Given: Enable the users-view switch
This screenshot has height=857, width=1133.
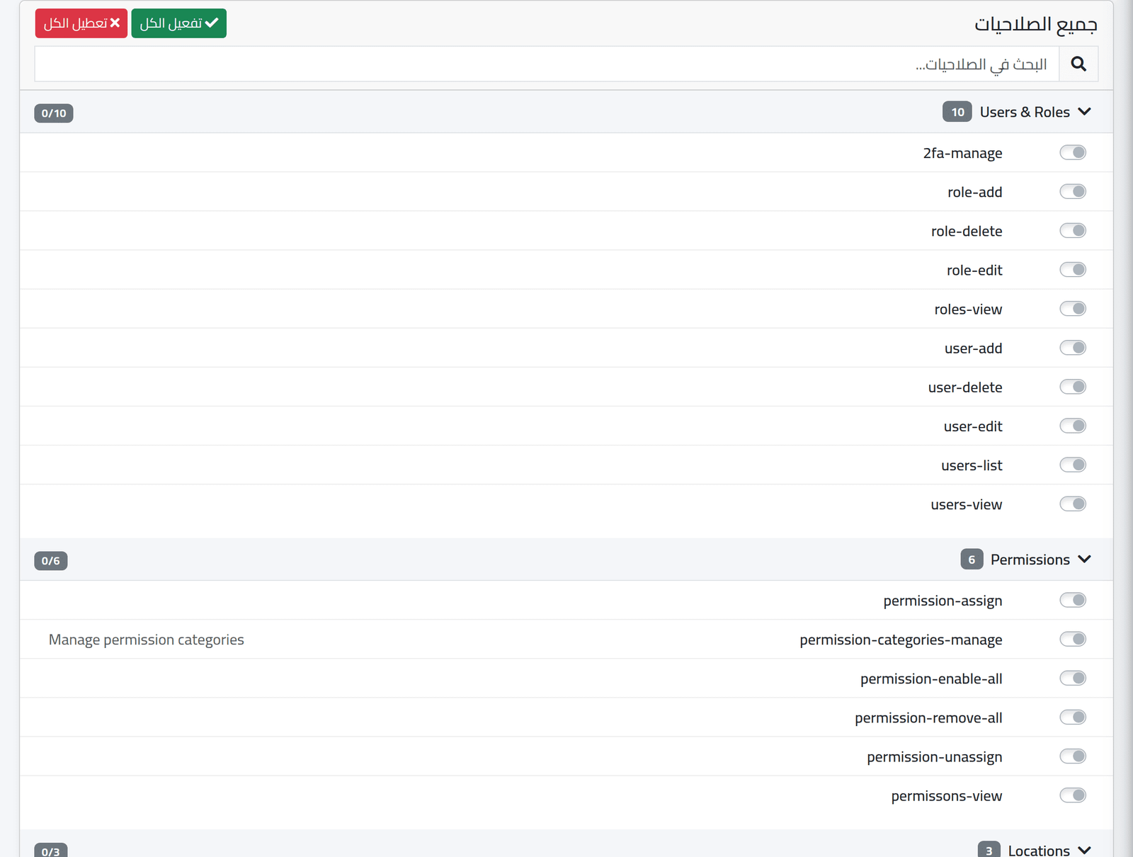Looking at the screenshot, I should (1073, 504).
